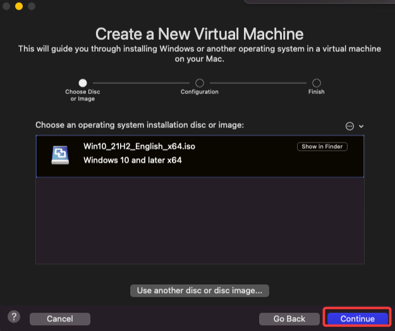395x331 pixels.
Task: Click the Configuration step circle
Action: 200,83
